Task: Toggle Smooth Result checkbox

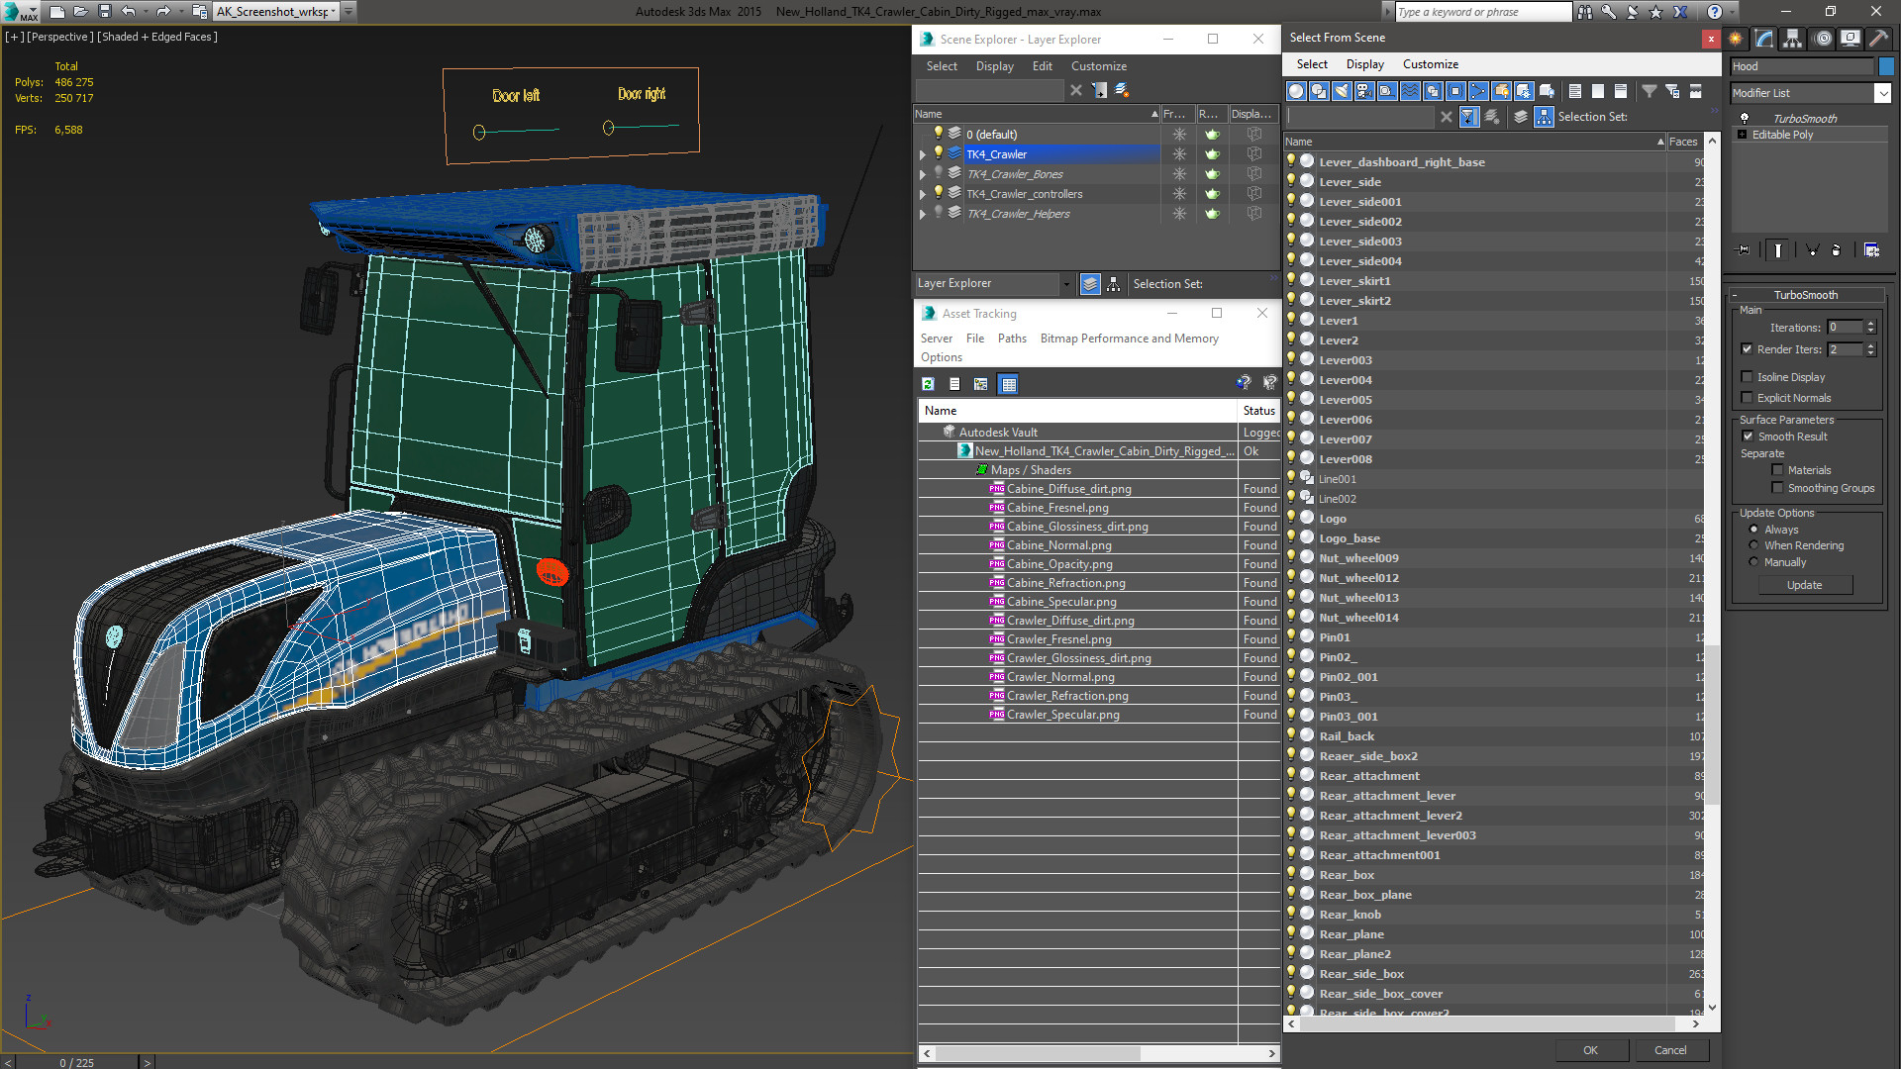Action: (1748, 437)
